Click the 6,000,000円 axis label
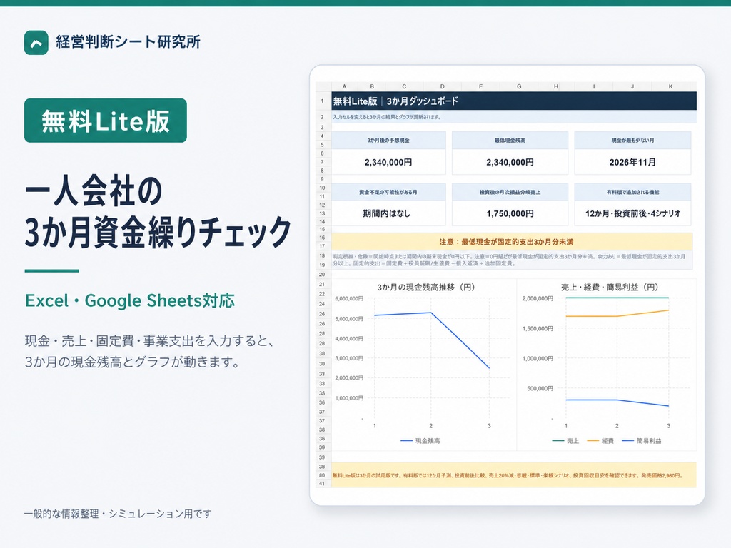 click(x=348, y=299)
